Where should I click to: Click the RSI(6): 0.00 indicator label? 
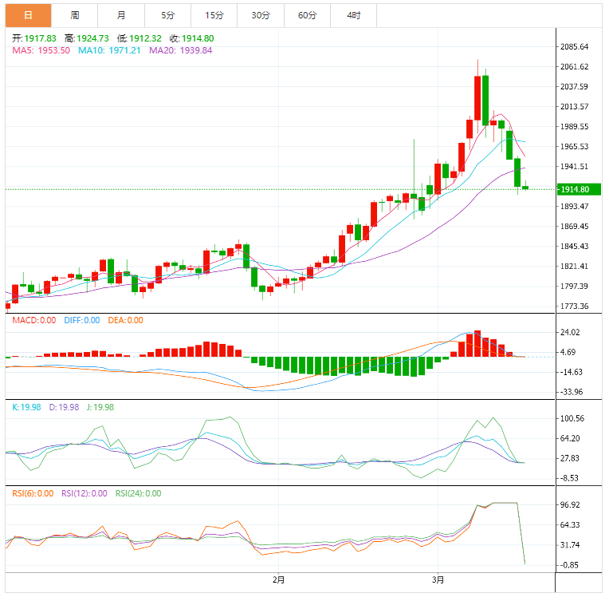coord(33,493)
